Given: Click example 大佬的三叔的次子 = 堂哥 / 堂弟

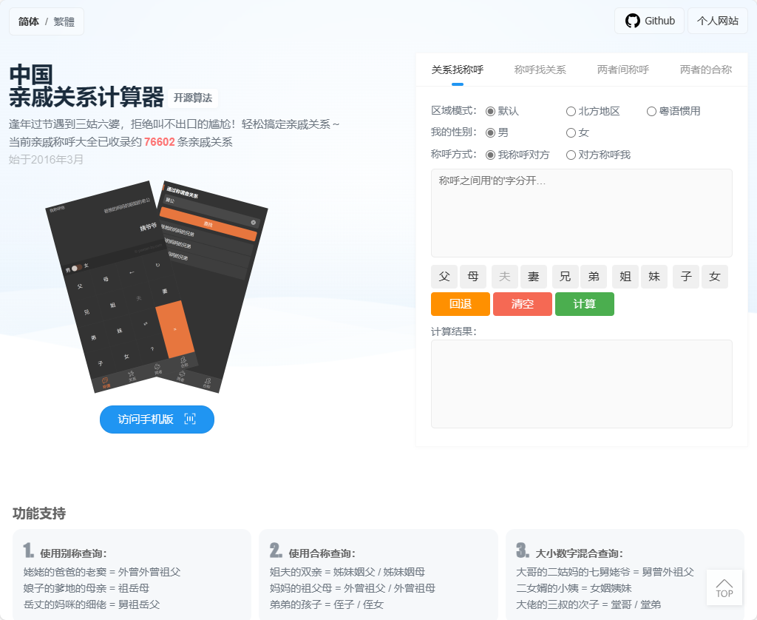Looking at the screenshot, I should pos(588,604).
